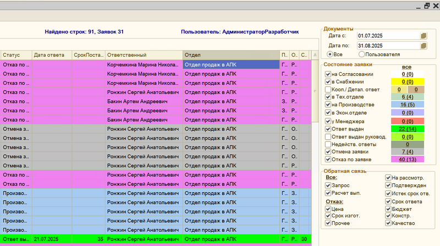The image size is (440, 246).
Task: Uncheck Срок изгот. checkbox
Action: (x=328, y=216)
